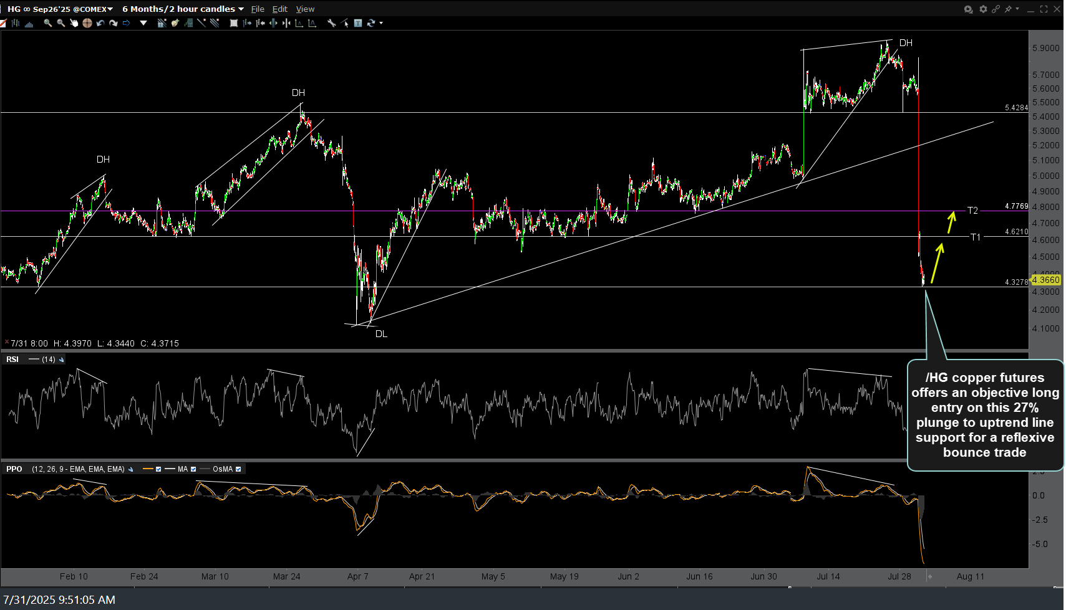Open dropdown arrow next to refresh icon

381,23
